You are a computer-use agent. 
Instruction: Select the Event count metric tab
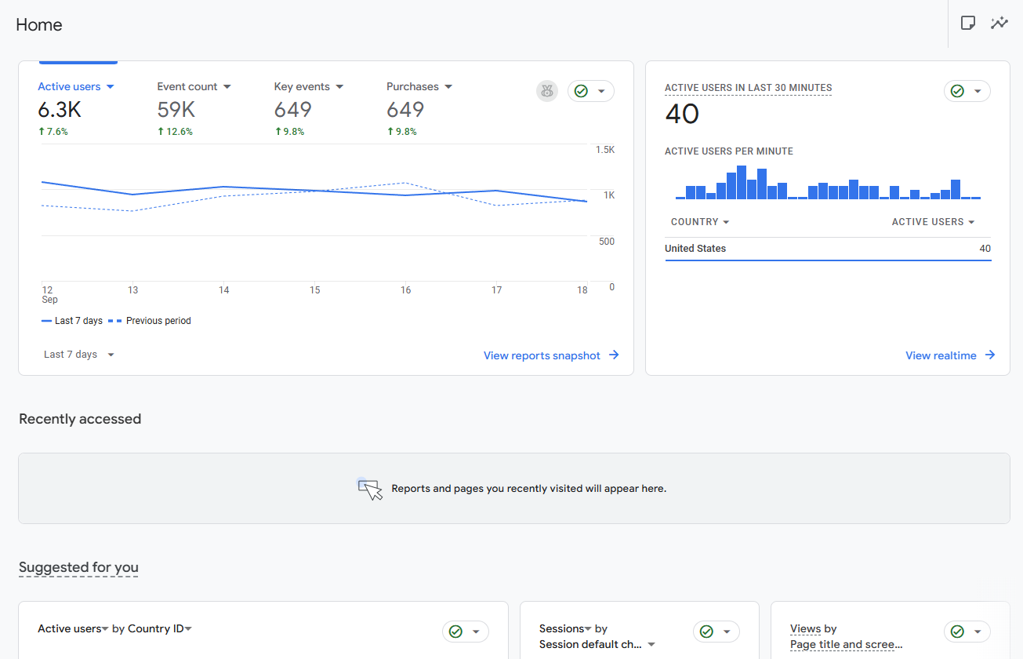pyautogui.click(x=187, y=86)
